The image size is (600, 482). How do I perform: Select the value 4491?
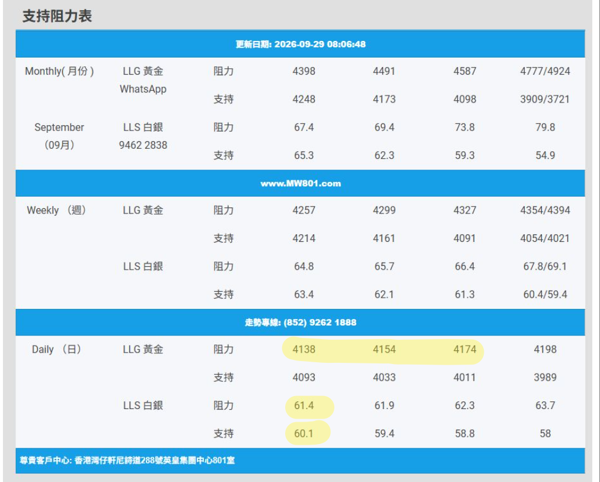(384, 71)
